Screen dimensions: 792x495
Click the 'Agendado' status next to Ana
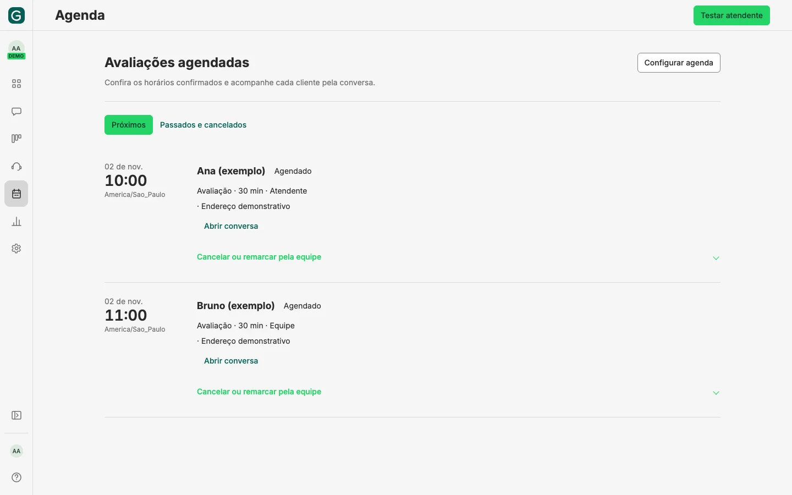click(293, 171)
